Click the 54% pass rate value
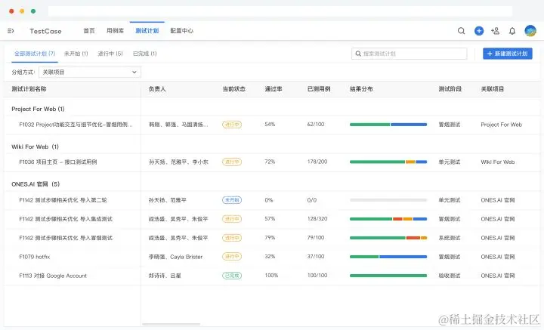This screenshot has height=330, width=544. pos(270,124)
